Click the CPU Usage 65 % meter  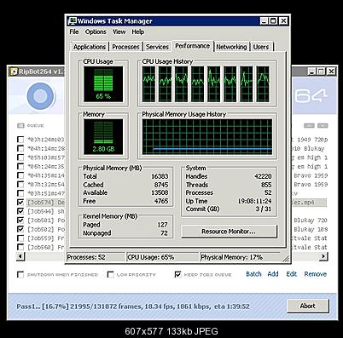(103, 84)
